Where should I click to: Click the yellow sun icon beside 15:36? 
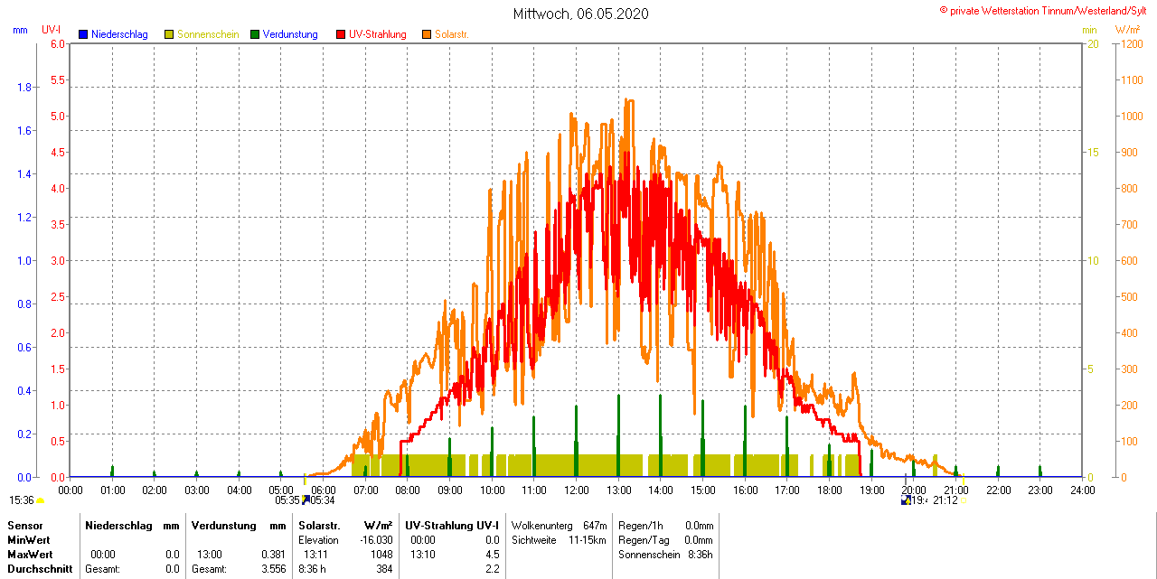[40, 500]
